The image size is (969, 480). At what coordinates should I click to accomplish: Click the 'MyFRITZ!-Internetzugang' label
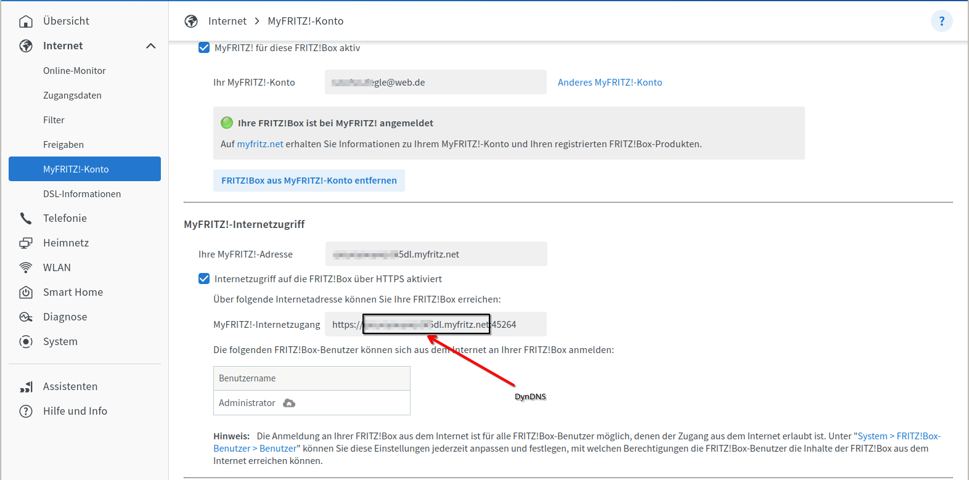[267, 324]
